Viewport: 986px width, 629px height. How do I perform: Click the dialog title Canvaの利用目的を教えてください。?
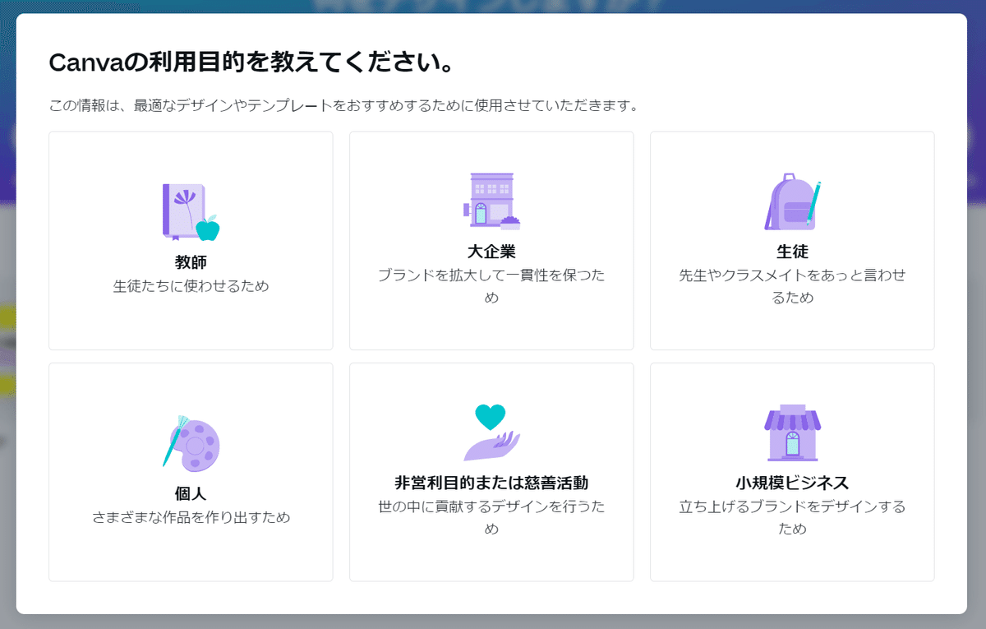point(251,62)
